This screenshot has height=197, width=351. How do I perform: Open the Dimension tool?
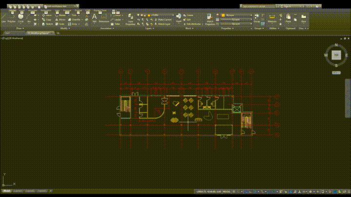(x=104, y=19)
